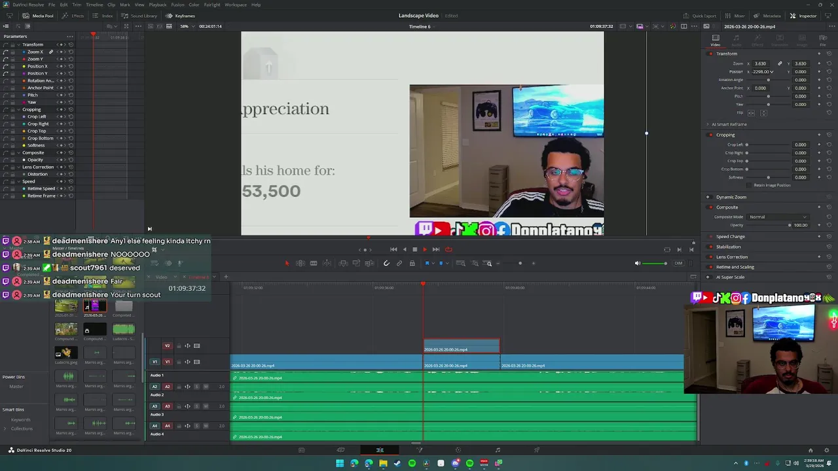Toggle the Stabilization switch
The image size is (838, 471).
(710, 247)
